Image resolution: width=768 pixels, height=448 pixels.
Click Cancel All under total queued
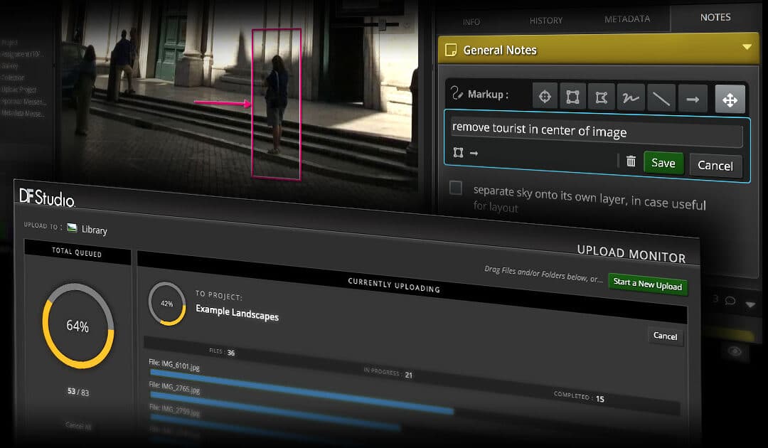pos(78,427)
